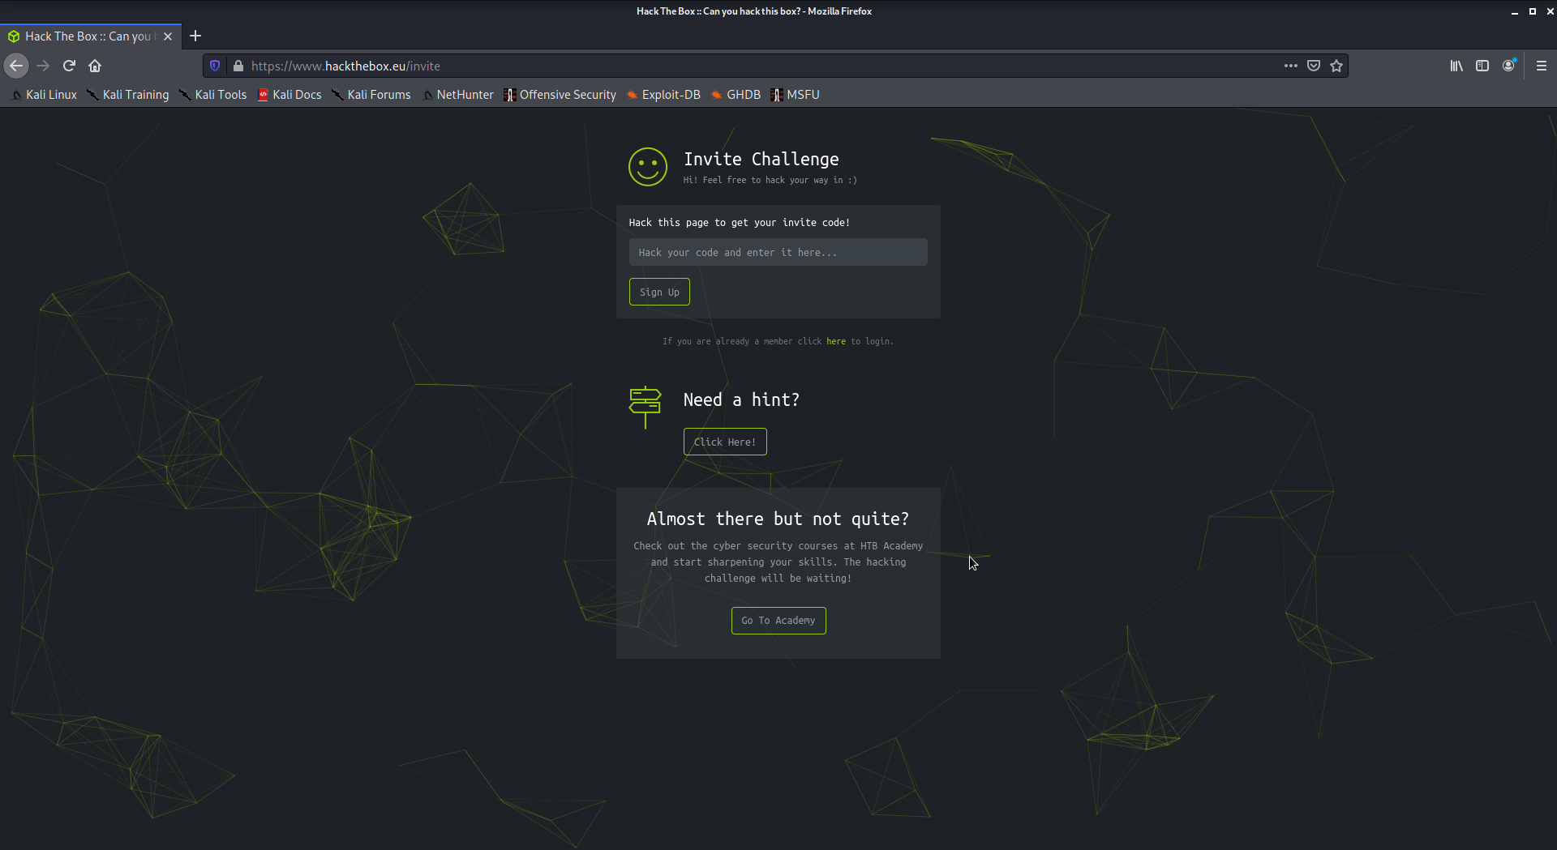1557x850 pixels.
Task: Save page to Pocket icon
Action: [1314, 66]
